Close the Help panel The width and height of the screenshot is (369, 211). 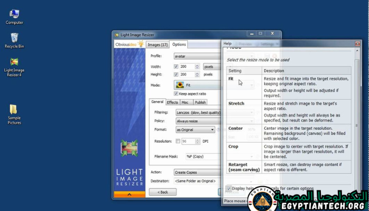click(x=357, y=43)
